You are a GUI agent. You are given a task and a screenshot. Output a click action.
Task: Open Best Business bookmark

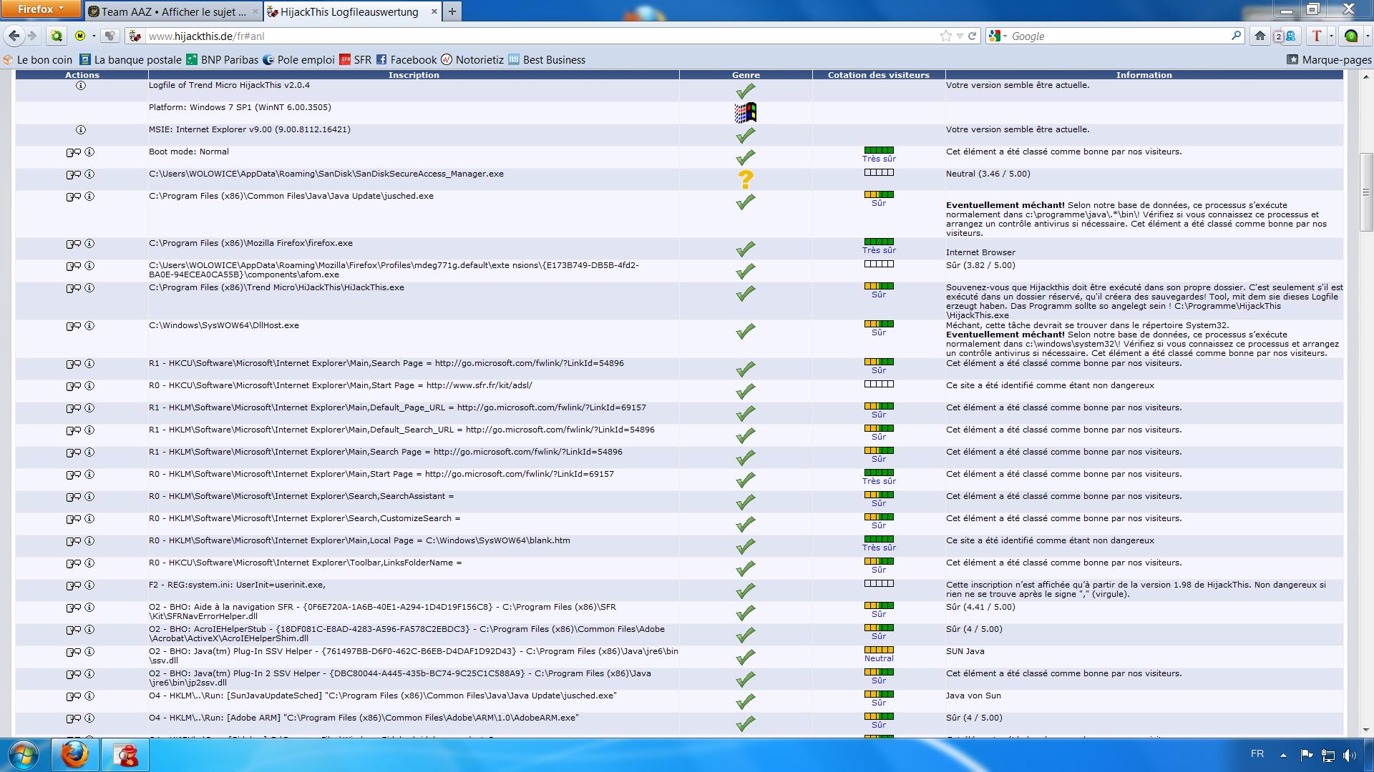547,60
